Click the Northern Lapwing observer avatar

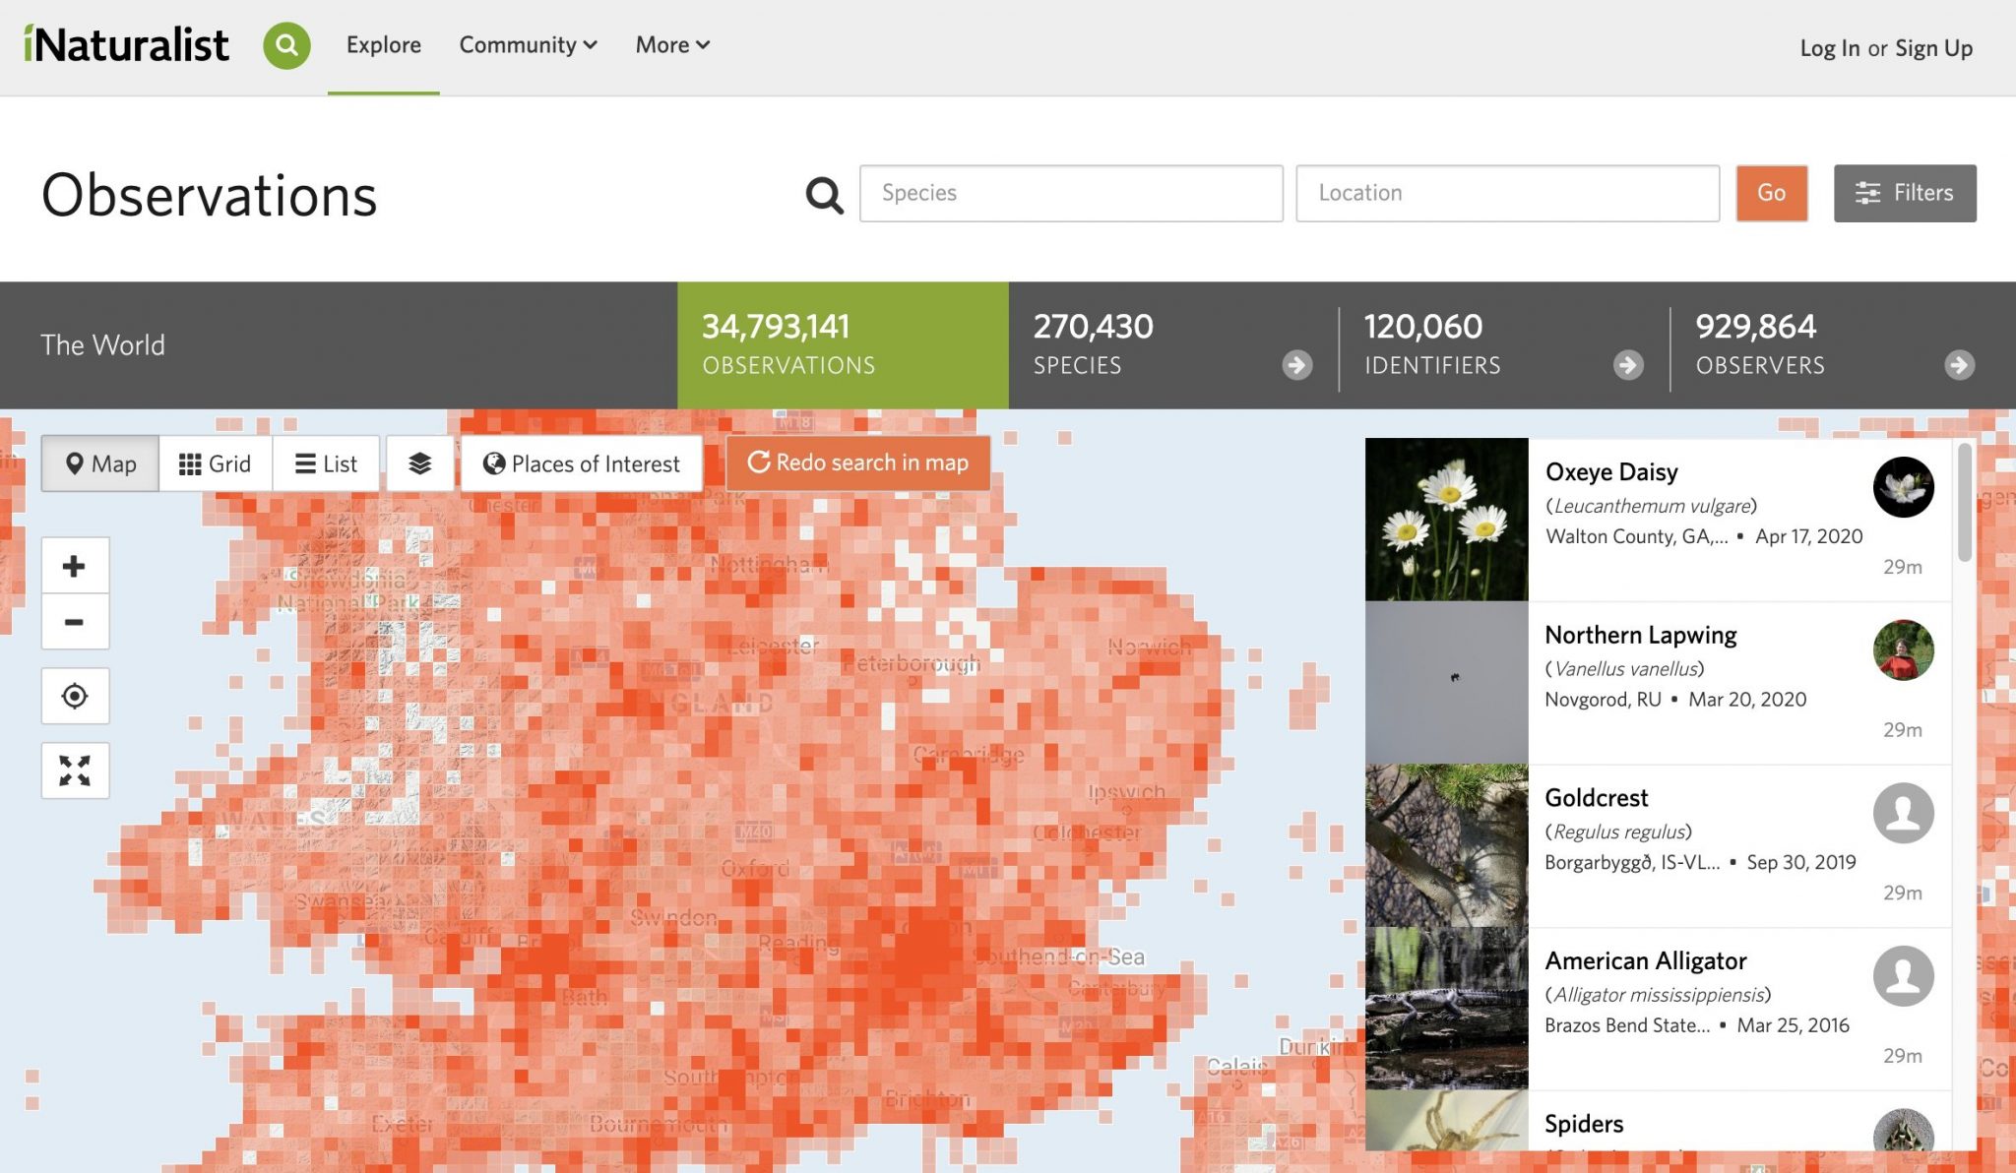[x=1903, y=650]
